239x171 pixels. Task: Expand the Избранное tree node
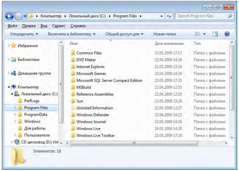click(x=9, y=46)
